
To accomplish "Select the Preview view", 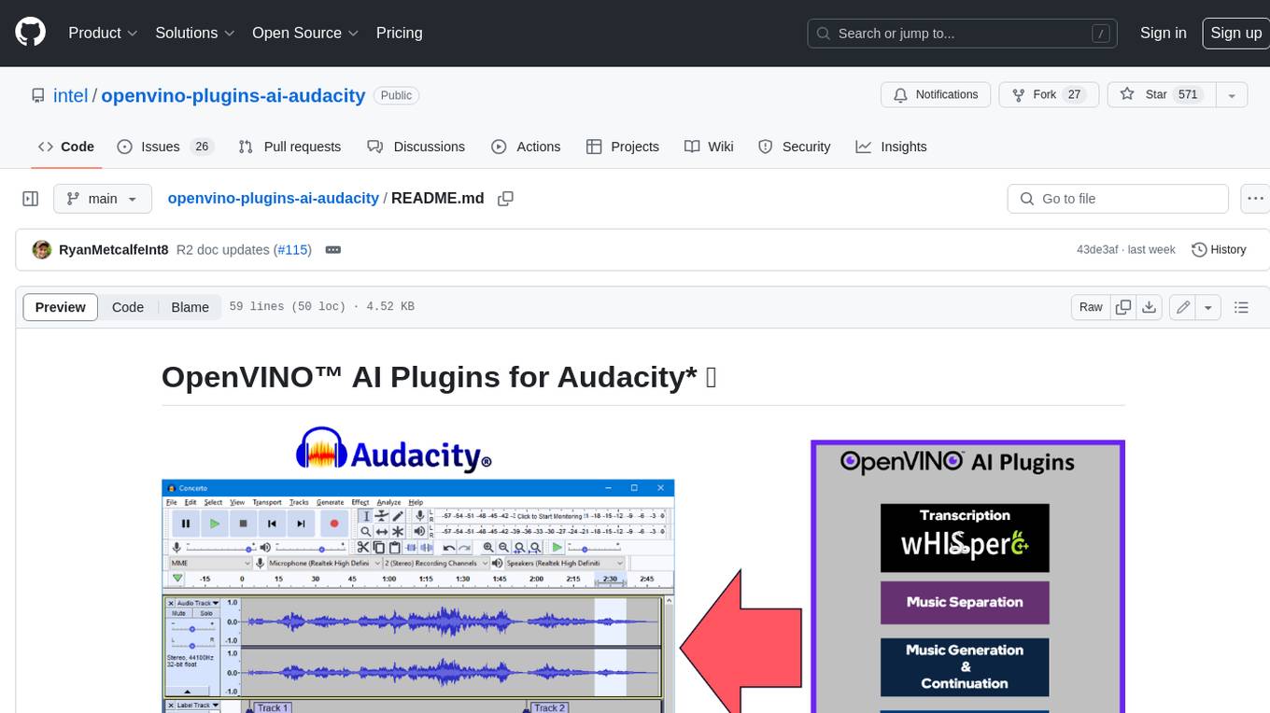I will pyautogui.click(x=61, y=307).
